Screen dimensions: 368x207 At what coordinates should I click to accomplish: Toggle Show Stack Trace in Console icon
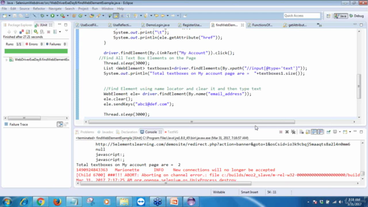[x=60, y=124]
